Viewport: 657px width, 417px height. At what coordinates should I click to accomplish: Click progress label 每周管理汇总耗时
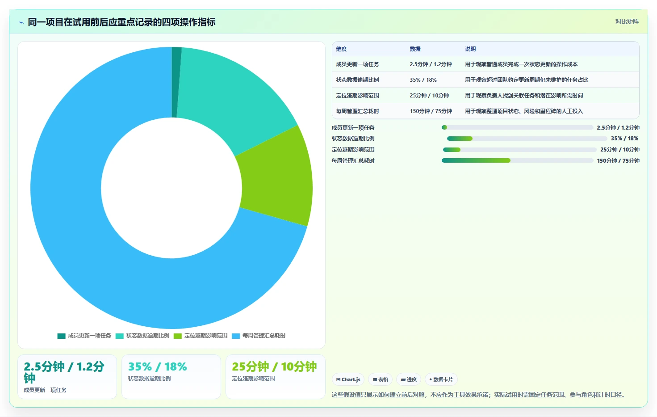353,161
